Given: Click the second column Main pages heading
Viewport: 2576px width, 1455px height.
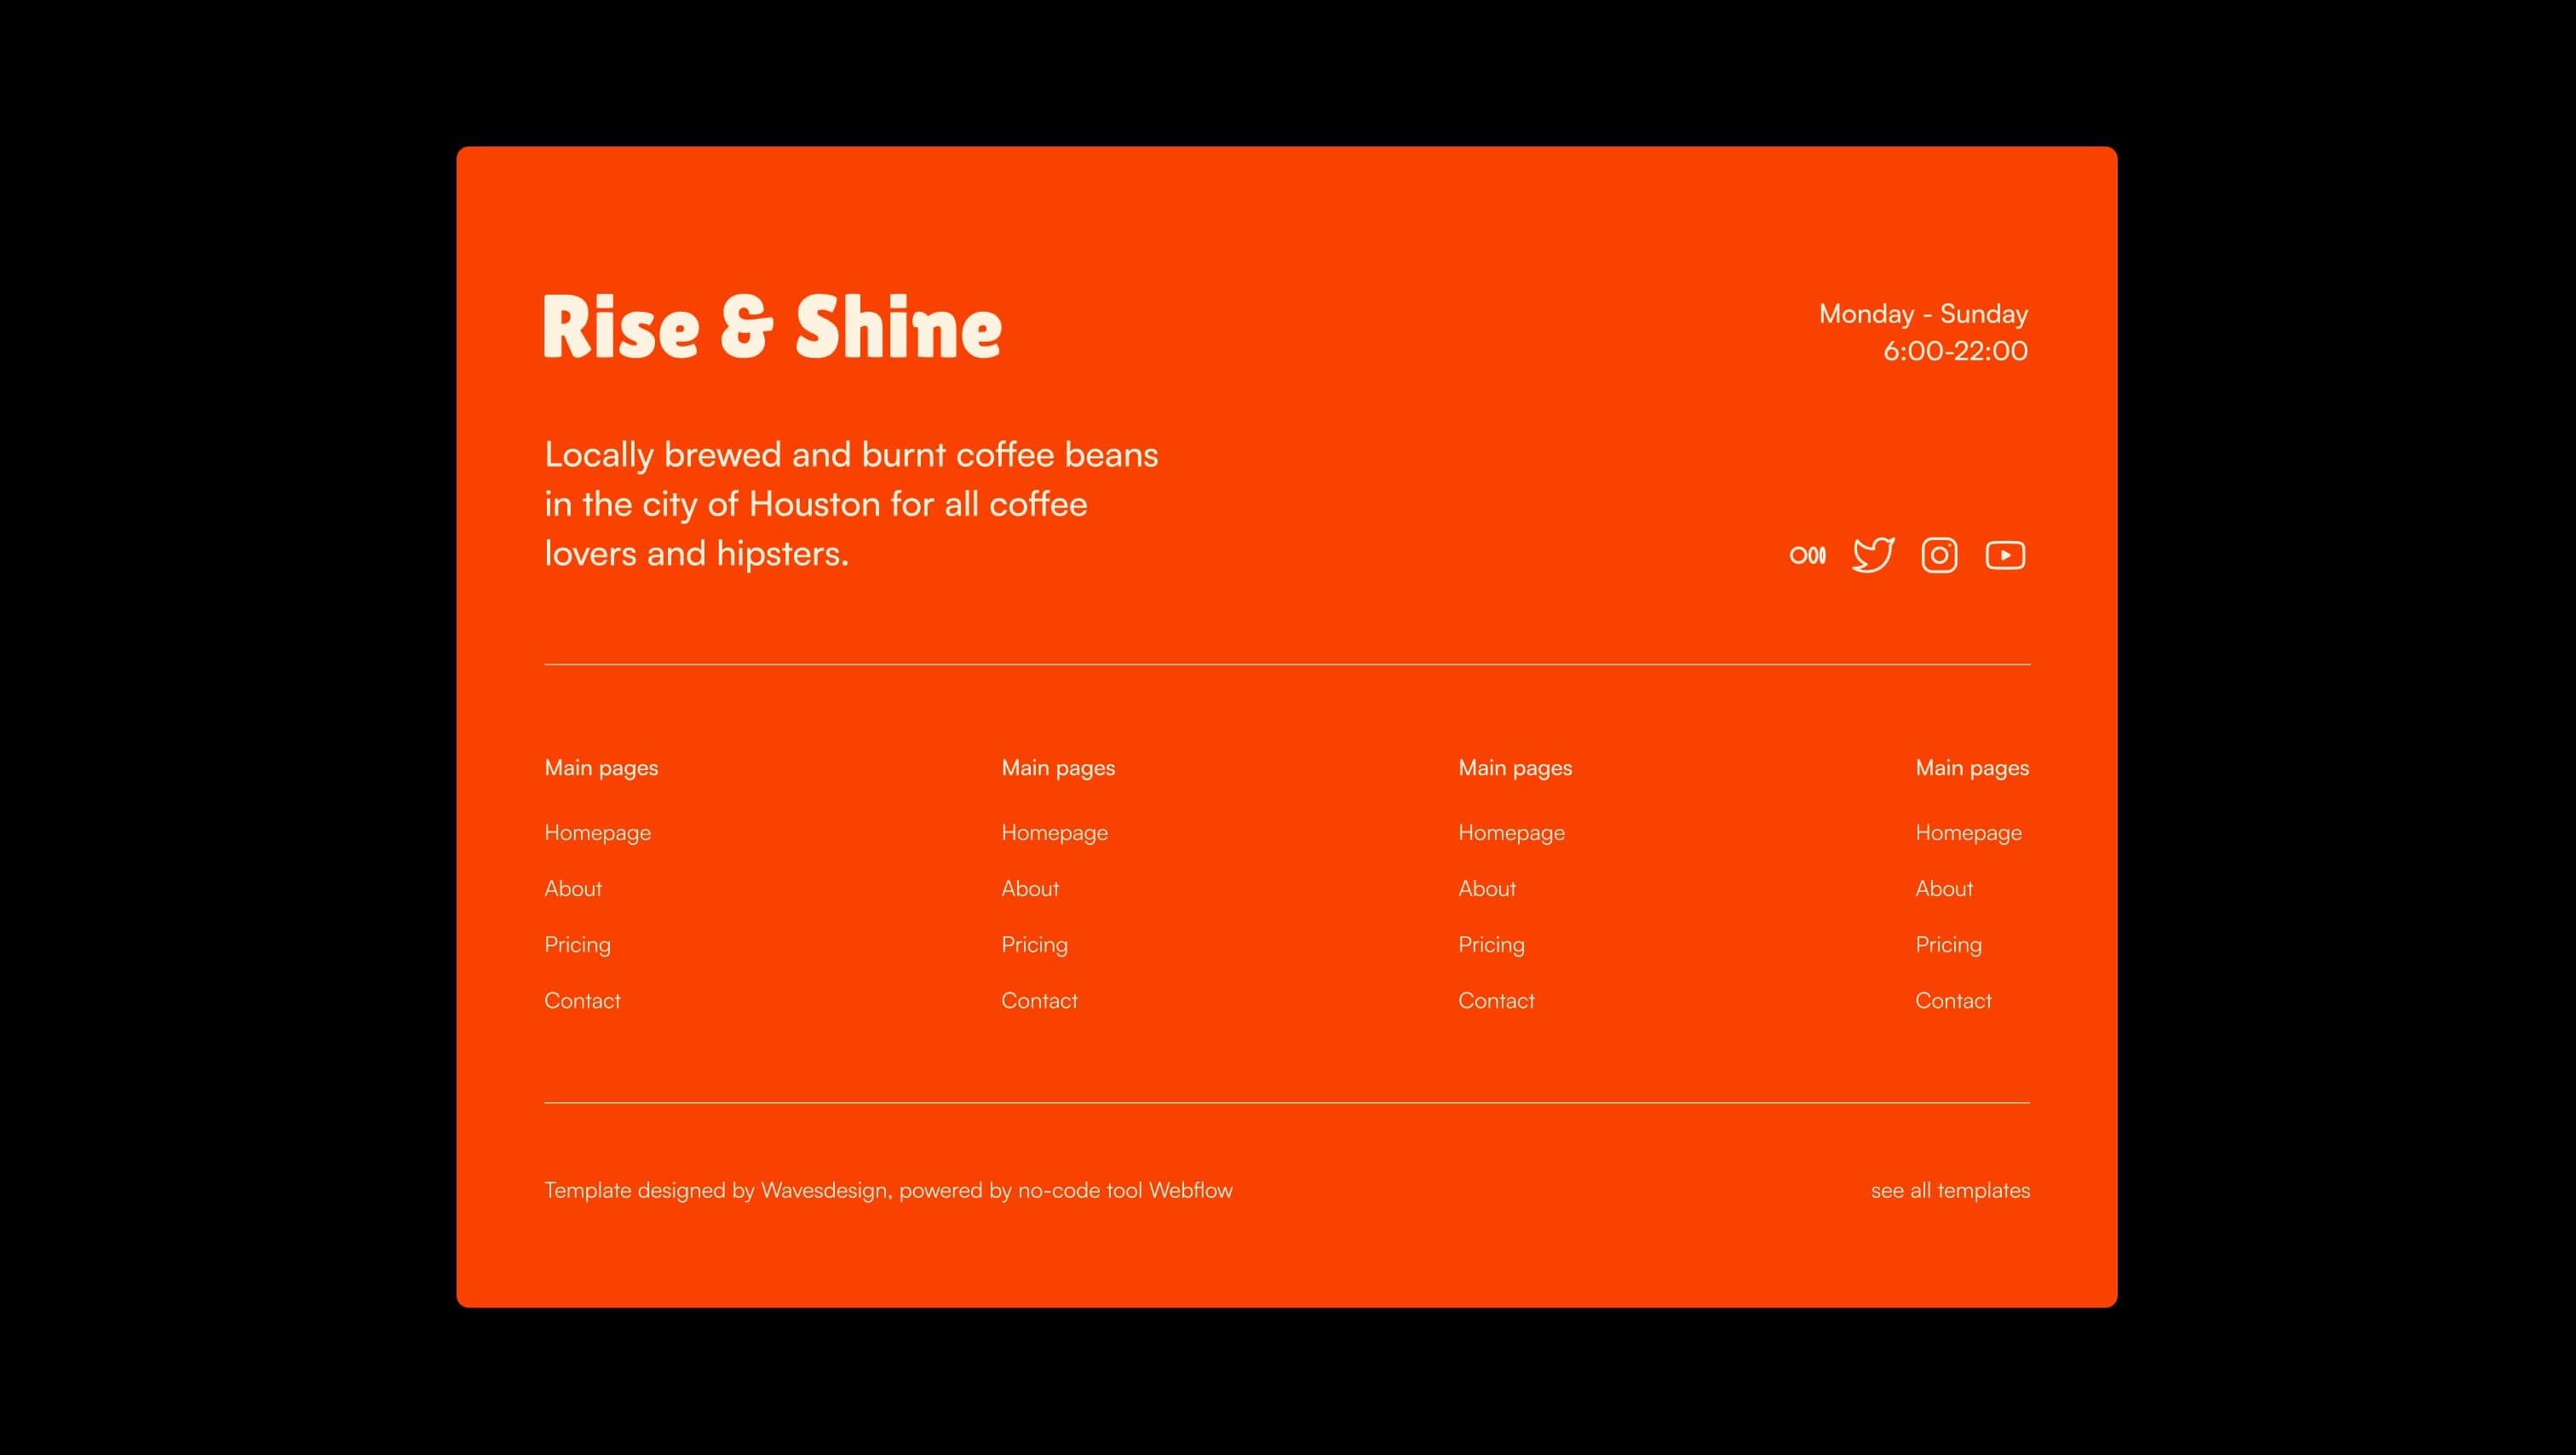Looking at the screenshot, I should pos(1058,768).
